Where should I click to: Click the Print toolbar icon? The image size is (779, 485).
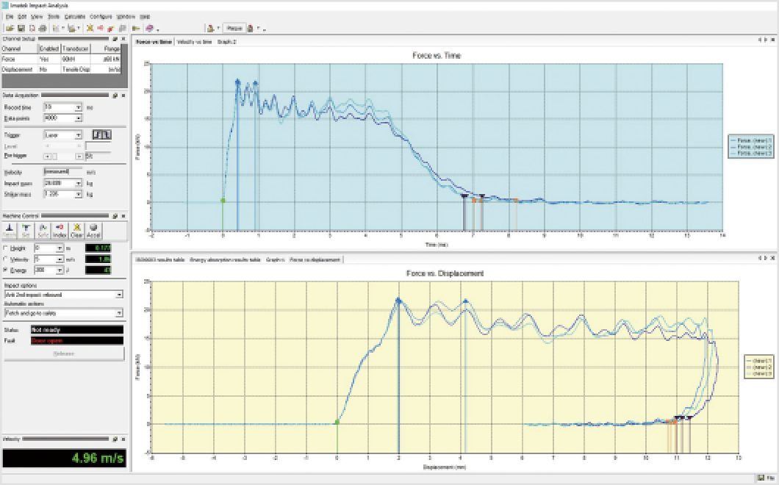click(43, 28)
